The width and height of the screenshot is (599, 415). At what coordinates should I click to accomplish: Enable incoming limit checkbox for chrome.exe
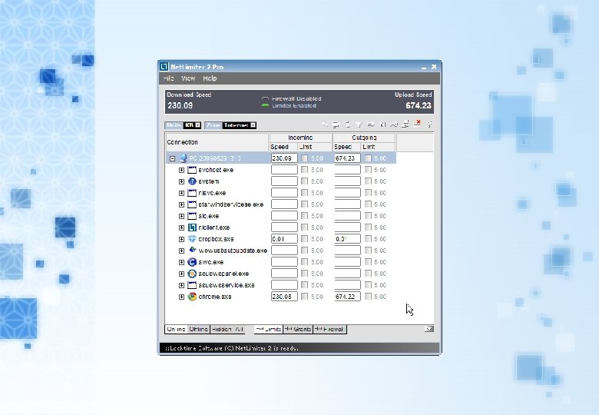click(304, 296)
